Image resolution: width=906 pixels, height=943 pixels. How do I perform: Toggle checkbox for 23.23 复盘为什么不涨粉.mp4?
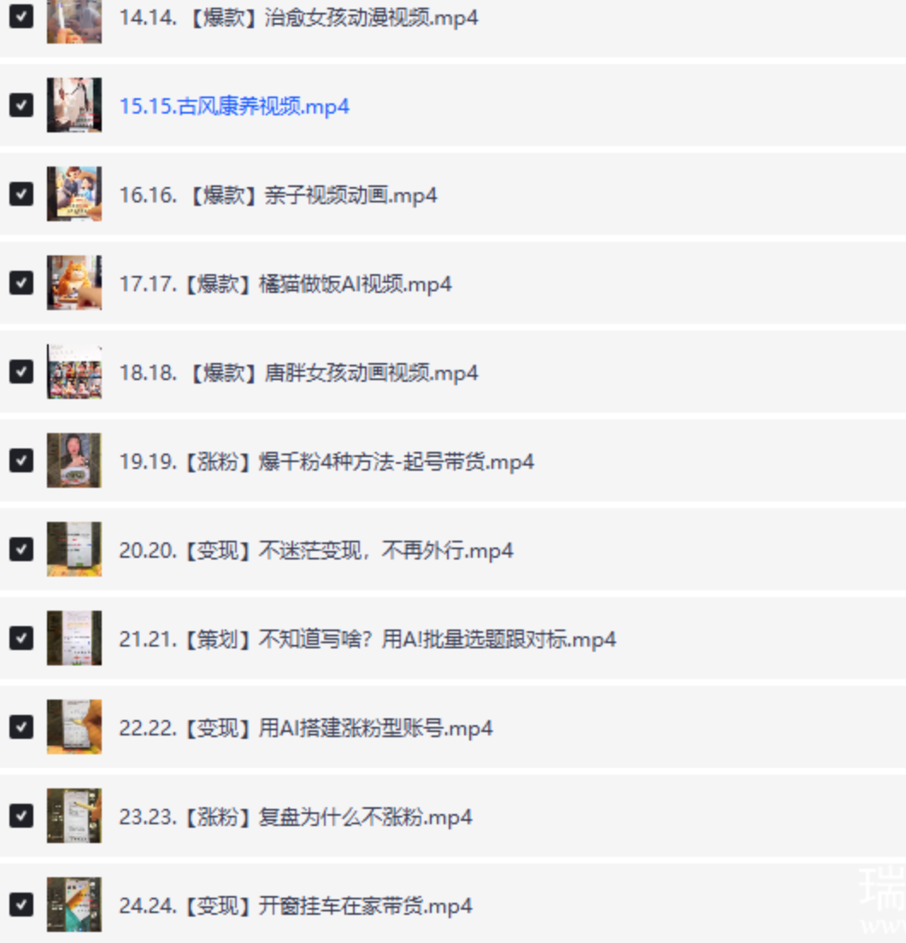click(x=21, y=816)
